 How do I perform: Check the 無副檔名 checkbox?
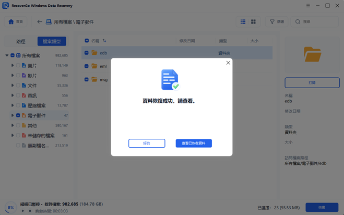pos(18,145)
